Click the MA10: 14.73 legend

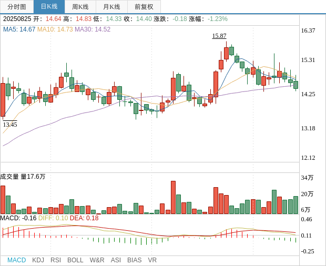click(x=55, y=29)
